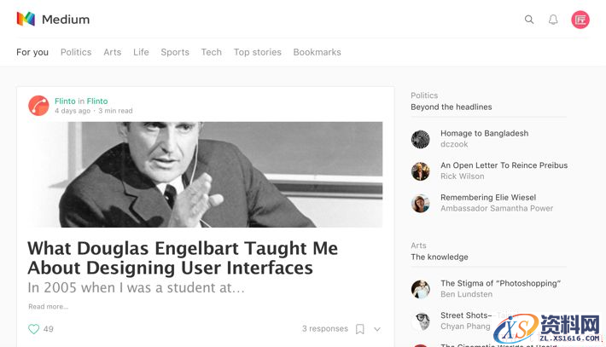Viewport: 606px width, 347px height.
Task: Click dczook's avatar next to Homage to Bangladesh
Action: (420, 139)
